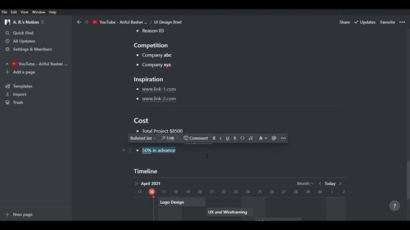Screen dimensions: 410x230
Task: Click Share in the top bar
Action: click(x=345, y=22)
